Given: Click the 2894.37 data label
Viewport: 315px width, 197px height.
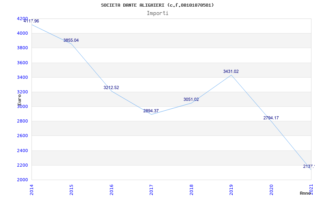Looking at the screenshot, I should tap(151, 111).
